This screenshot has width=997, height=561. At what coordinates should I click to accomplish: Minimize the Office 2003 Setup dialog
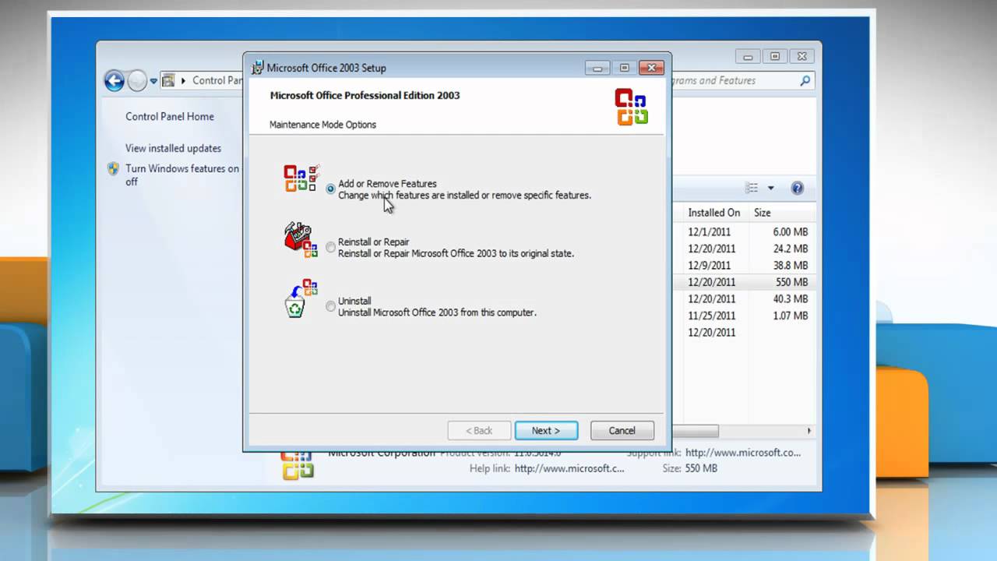tap(597, 68)
